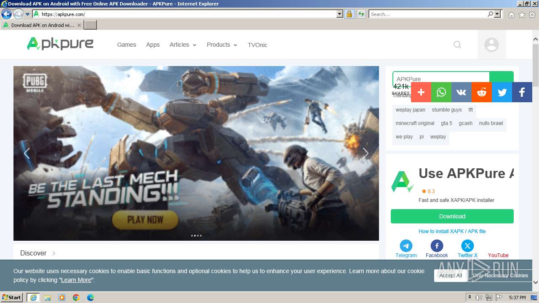This screenshot has width=539, height=303.
Task: Open a new blank browser tab
Action: [91, 25]
